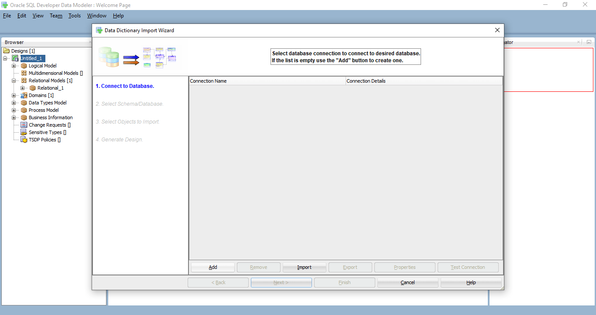This screenshot has height=315, width=596.
Task: Select the Sensitive Types icon
Action: point(24,132)
